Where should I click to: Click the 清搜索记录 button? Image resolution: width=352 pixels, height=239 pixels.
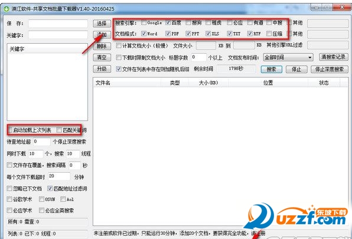point(333,57)
